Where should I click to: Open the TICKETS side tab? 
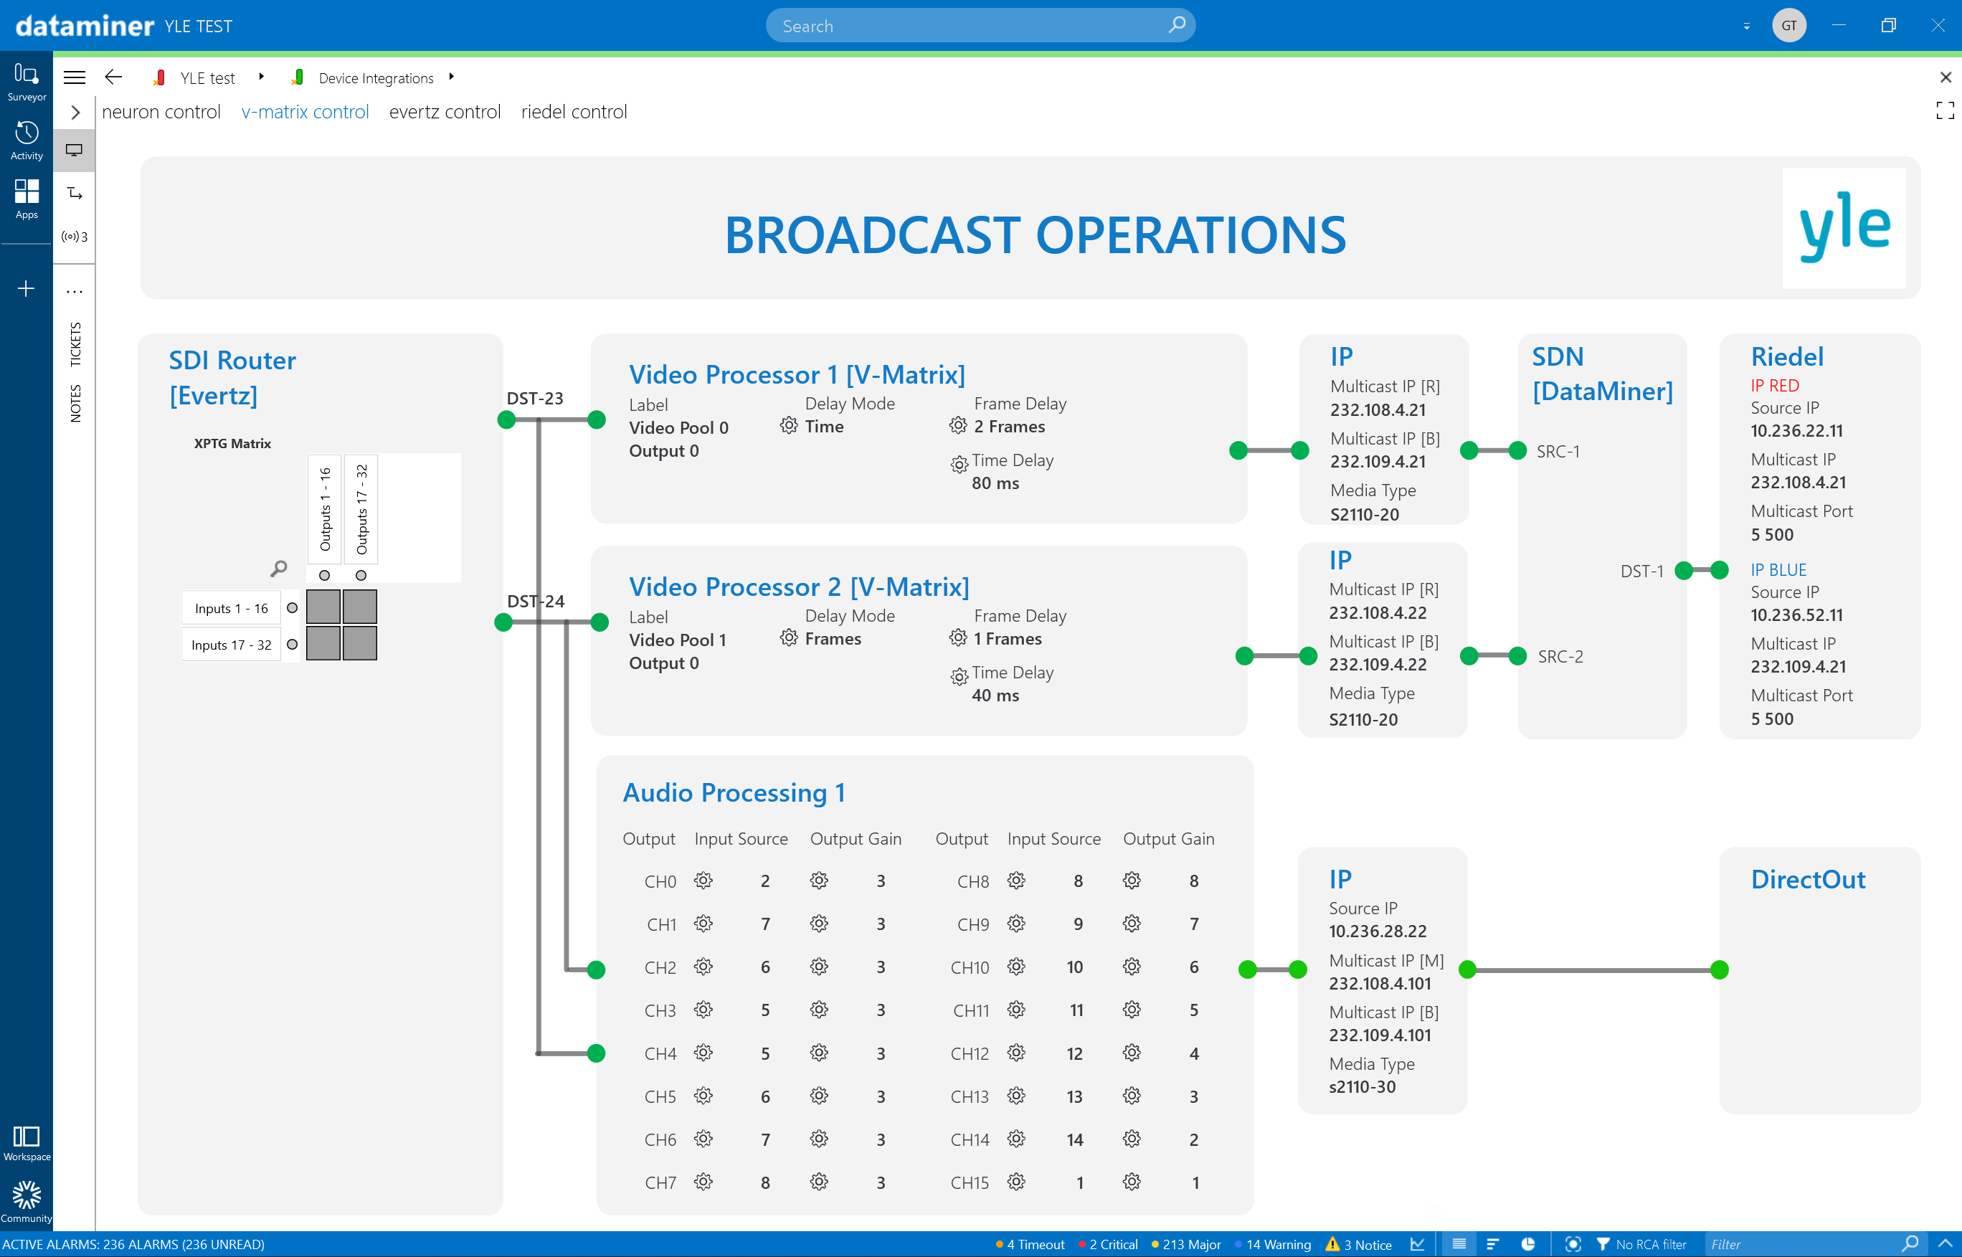[x=75, y=344]
